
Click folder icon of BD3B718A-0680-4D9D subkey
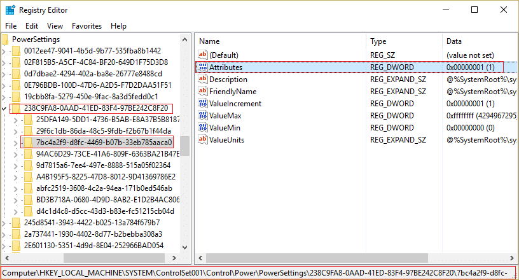(x=28, y=200)
